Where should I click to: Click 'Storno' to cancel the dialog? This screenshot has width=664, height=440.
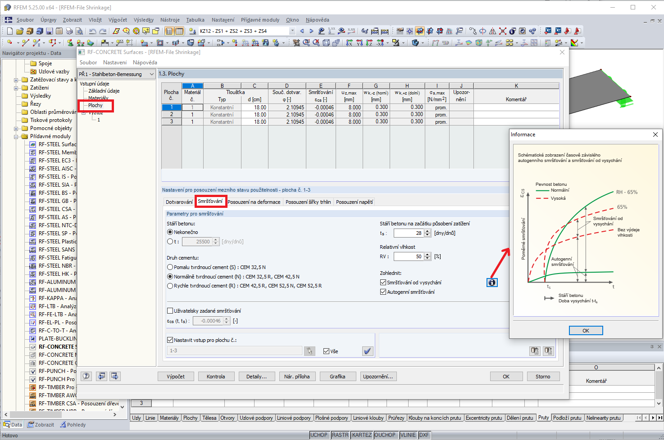pyautogui.click(x=543, y=377)
